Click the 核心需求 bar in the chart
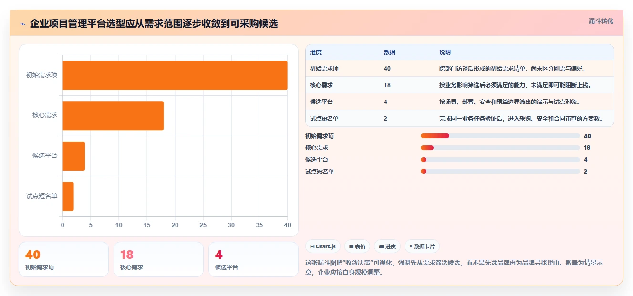The width and height of the screenshot is (633, 296). click(113, 115)
